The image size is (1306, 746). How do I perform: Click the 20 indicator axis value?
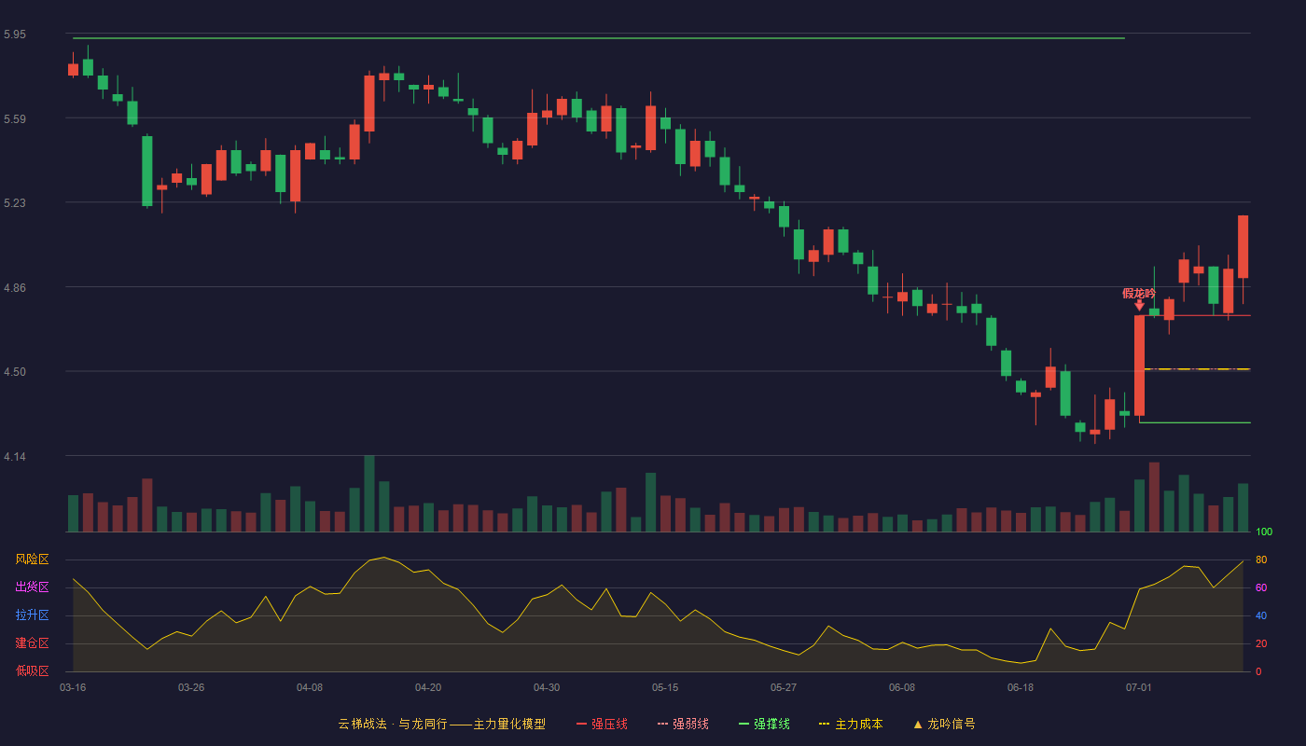1261,643
